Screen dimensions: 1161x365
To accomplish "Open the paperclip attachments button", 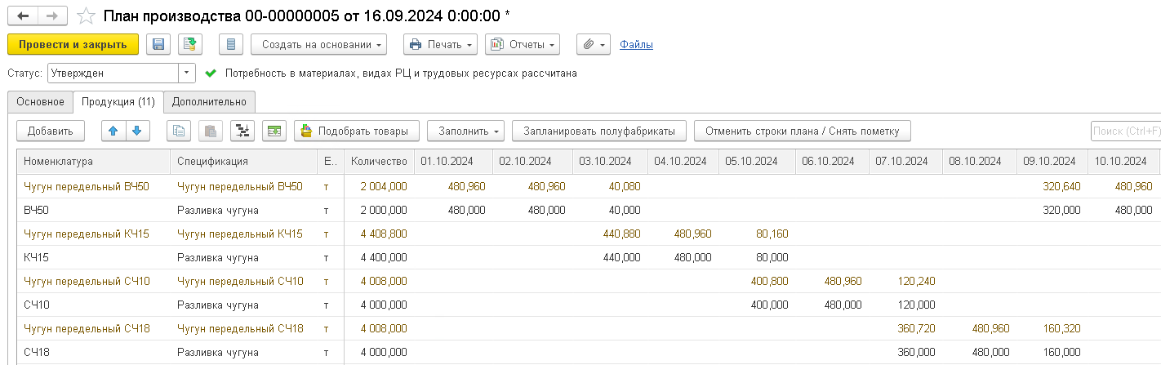I will tap(594, 44).
